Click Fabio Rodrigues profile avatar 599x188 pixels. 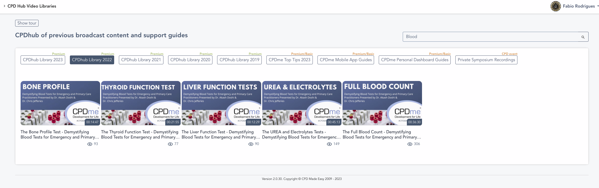coord(555,6)
